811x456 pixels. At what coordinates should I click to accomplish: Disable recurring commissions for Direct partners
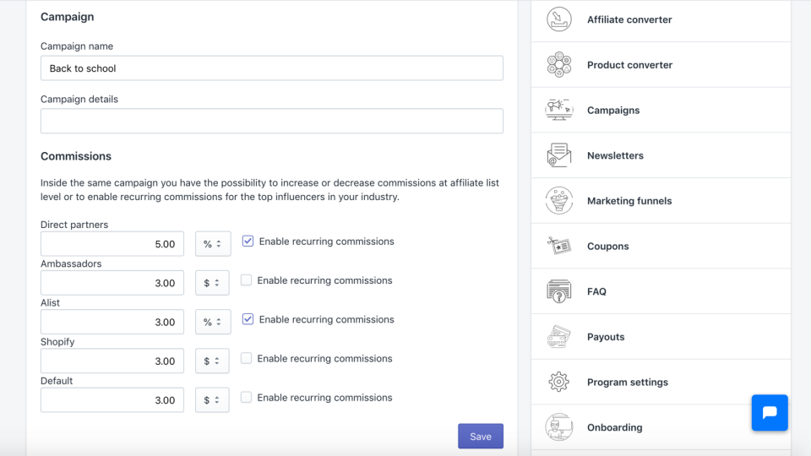[x=248, y=242]
